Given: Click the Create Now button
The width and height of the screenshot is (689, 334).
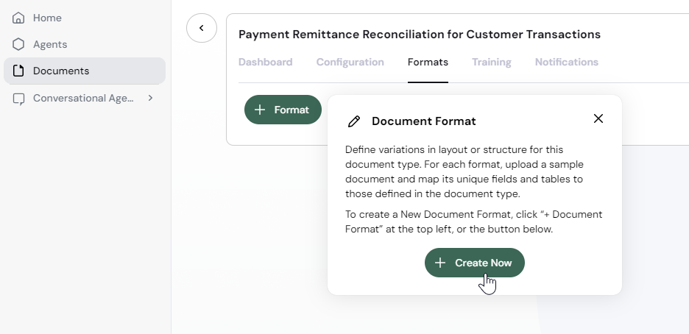Looking at the screenshot, I should [x=475, y=263].
